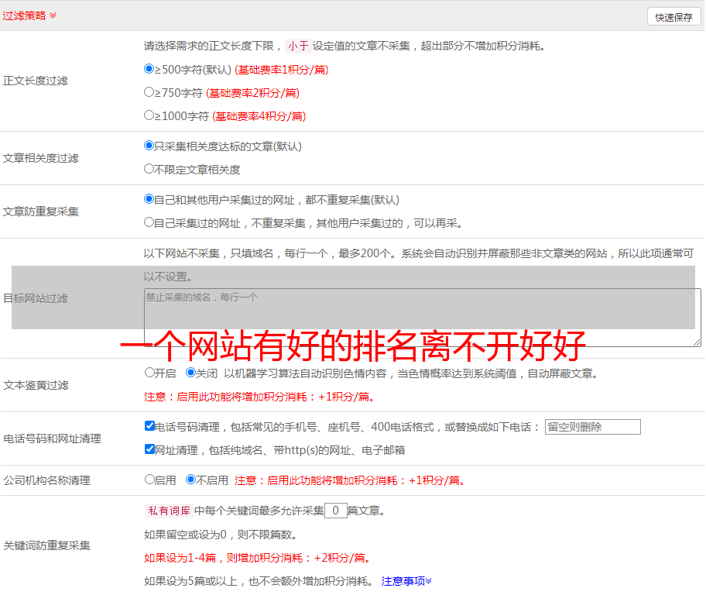Screen dimensions: 706x595
Task: Click the 留空则删除 phone replacement field
Action: coord(592,427)
